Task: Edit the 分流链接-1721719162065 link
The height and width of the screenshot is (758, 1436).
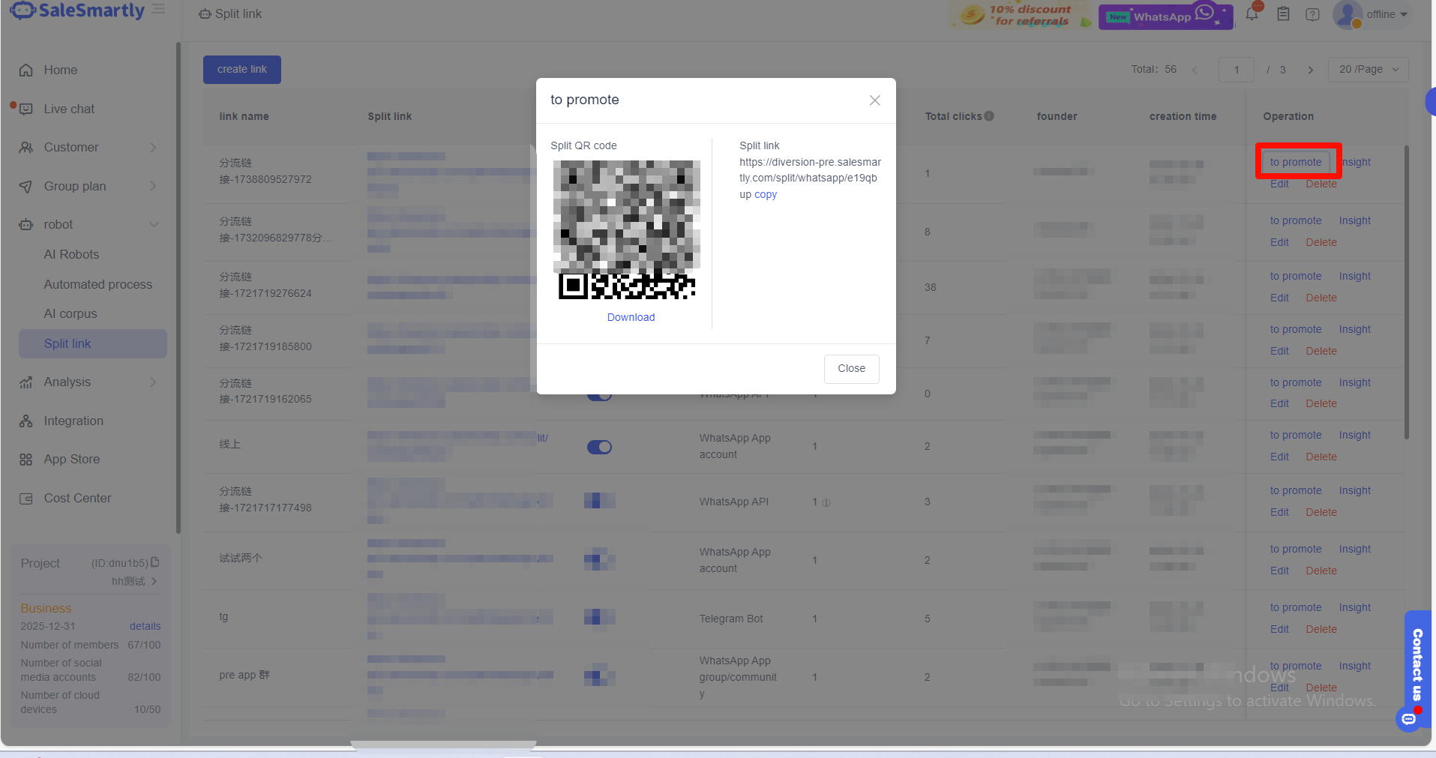Action: click(x=1279, y=403)
